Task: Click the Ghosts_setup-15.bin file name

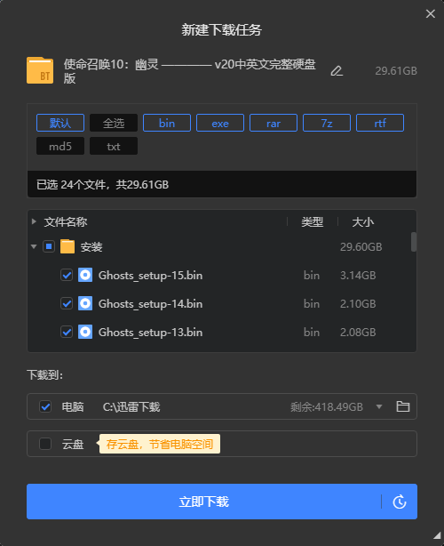Action: tap(150, 276)
